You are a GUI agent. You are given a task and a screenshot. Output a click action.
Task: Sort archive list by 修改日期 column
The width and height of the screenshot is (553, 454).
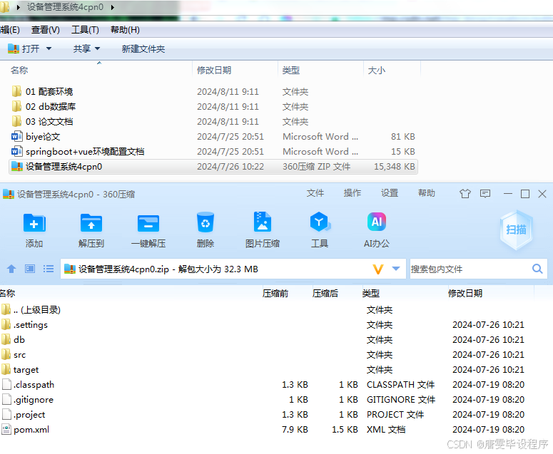(x=465, y=294)
